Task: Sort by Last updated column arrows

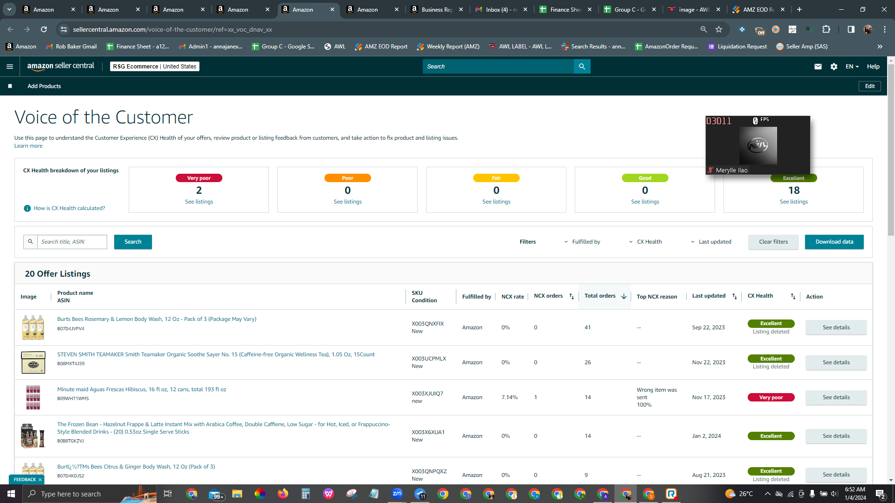Action: pos(735,297)
